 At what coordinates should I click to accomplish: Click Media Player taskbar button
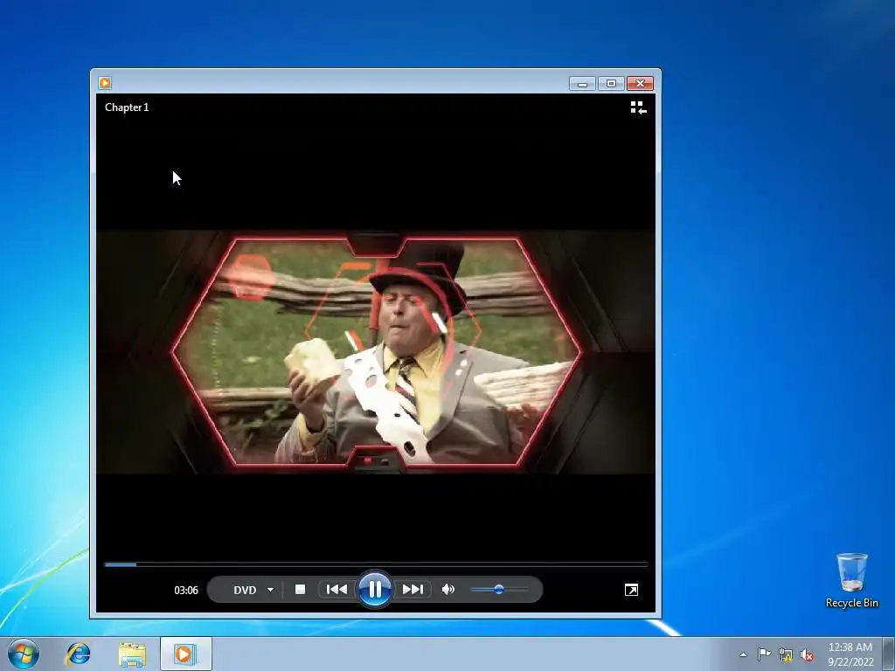185,654
